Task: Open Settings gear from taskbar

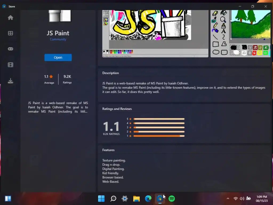Action: tap(125, 199)
